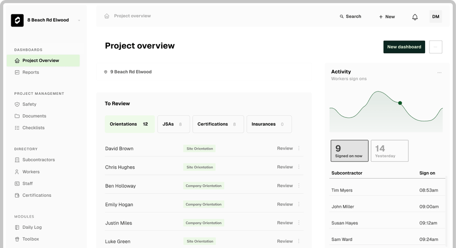Open options for David Brown's row

tap(299, 148)
